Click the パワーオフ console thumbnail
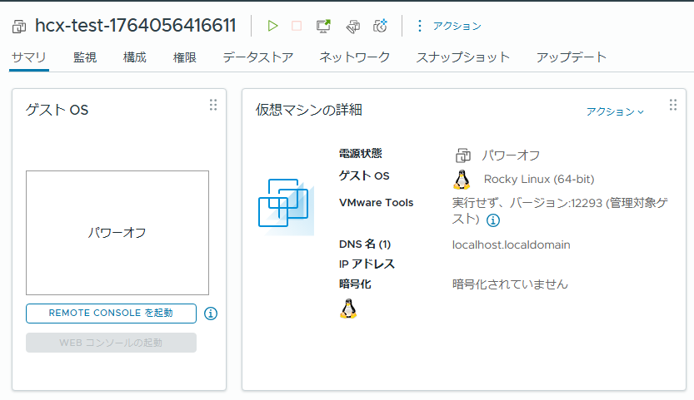This screenshot has height=400, width=694. (x=117, y=233)
